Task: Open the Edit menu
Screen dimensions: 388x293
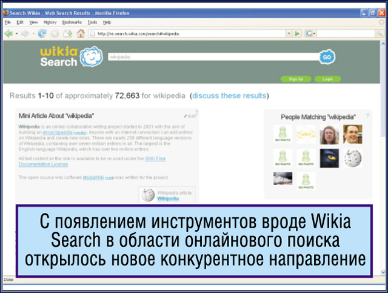Action: tap(20, 22)
